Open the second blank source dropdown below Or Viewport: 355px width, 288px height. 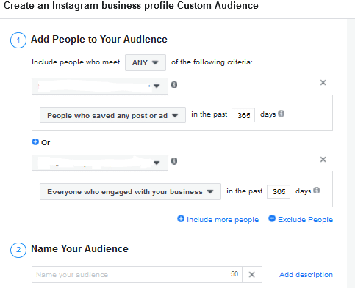(100, 163)
